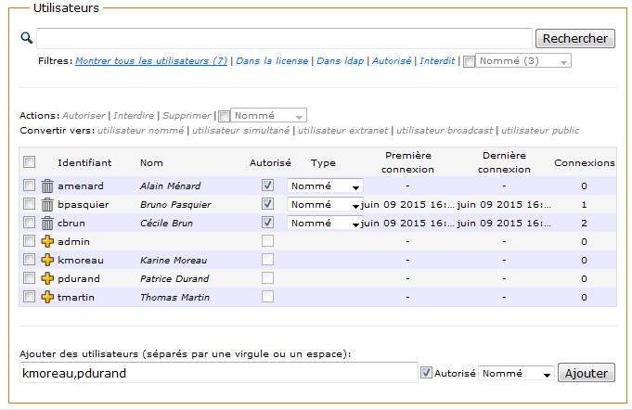Toggle the select-all checkbox in table header
The image size is (632, 410).
pyautogui.click(x=29, y=162)
